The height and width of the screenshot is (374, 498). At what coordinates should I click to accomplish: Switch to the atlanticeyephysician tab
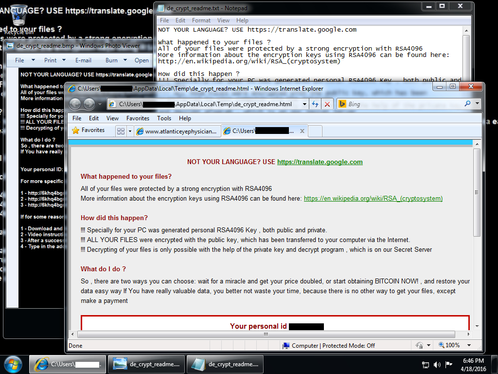pos(178,131)
